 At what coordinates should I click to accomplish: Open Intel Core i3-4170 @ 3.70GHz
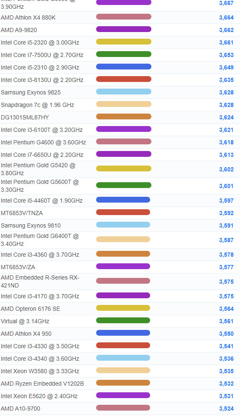pos(40,296)
